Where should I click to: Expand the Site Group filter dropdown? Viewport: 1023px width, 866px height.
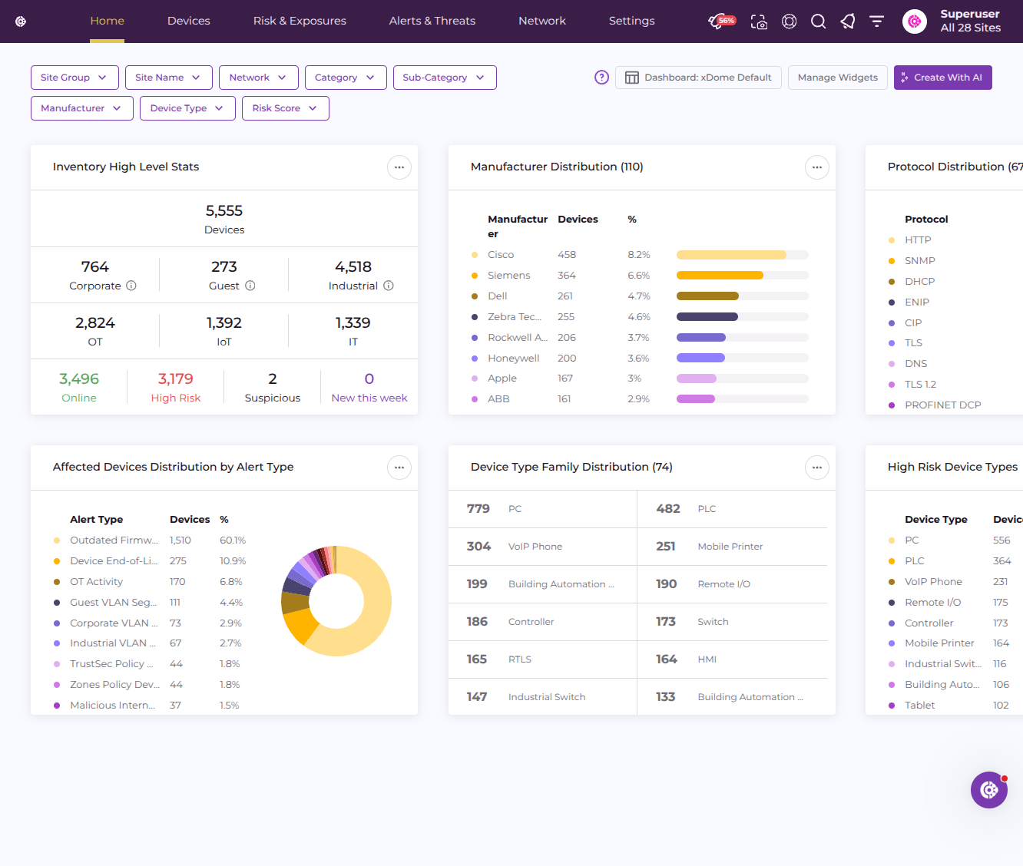[74, 78]
